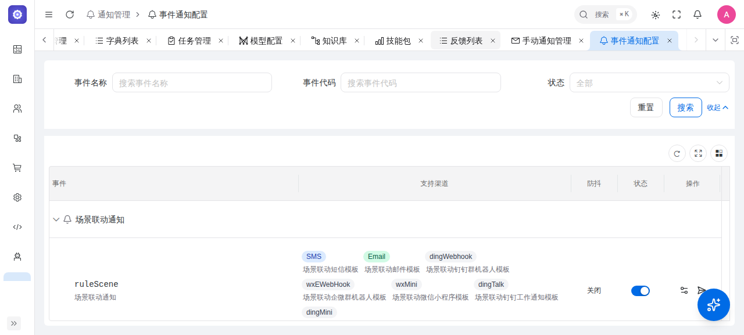This screenshot has height=335, width=744.
Task: Toggle the ruleScene status switch
Action: (641, 290)
